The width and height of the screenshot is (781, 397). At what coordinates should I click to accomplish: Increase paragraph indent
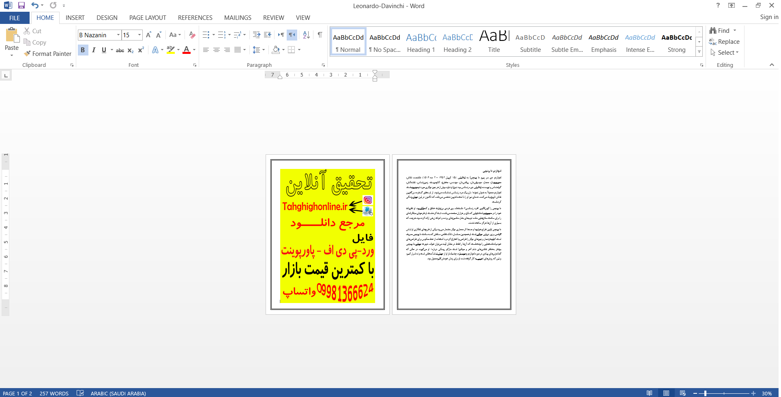click(268, 35)
